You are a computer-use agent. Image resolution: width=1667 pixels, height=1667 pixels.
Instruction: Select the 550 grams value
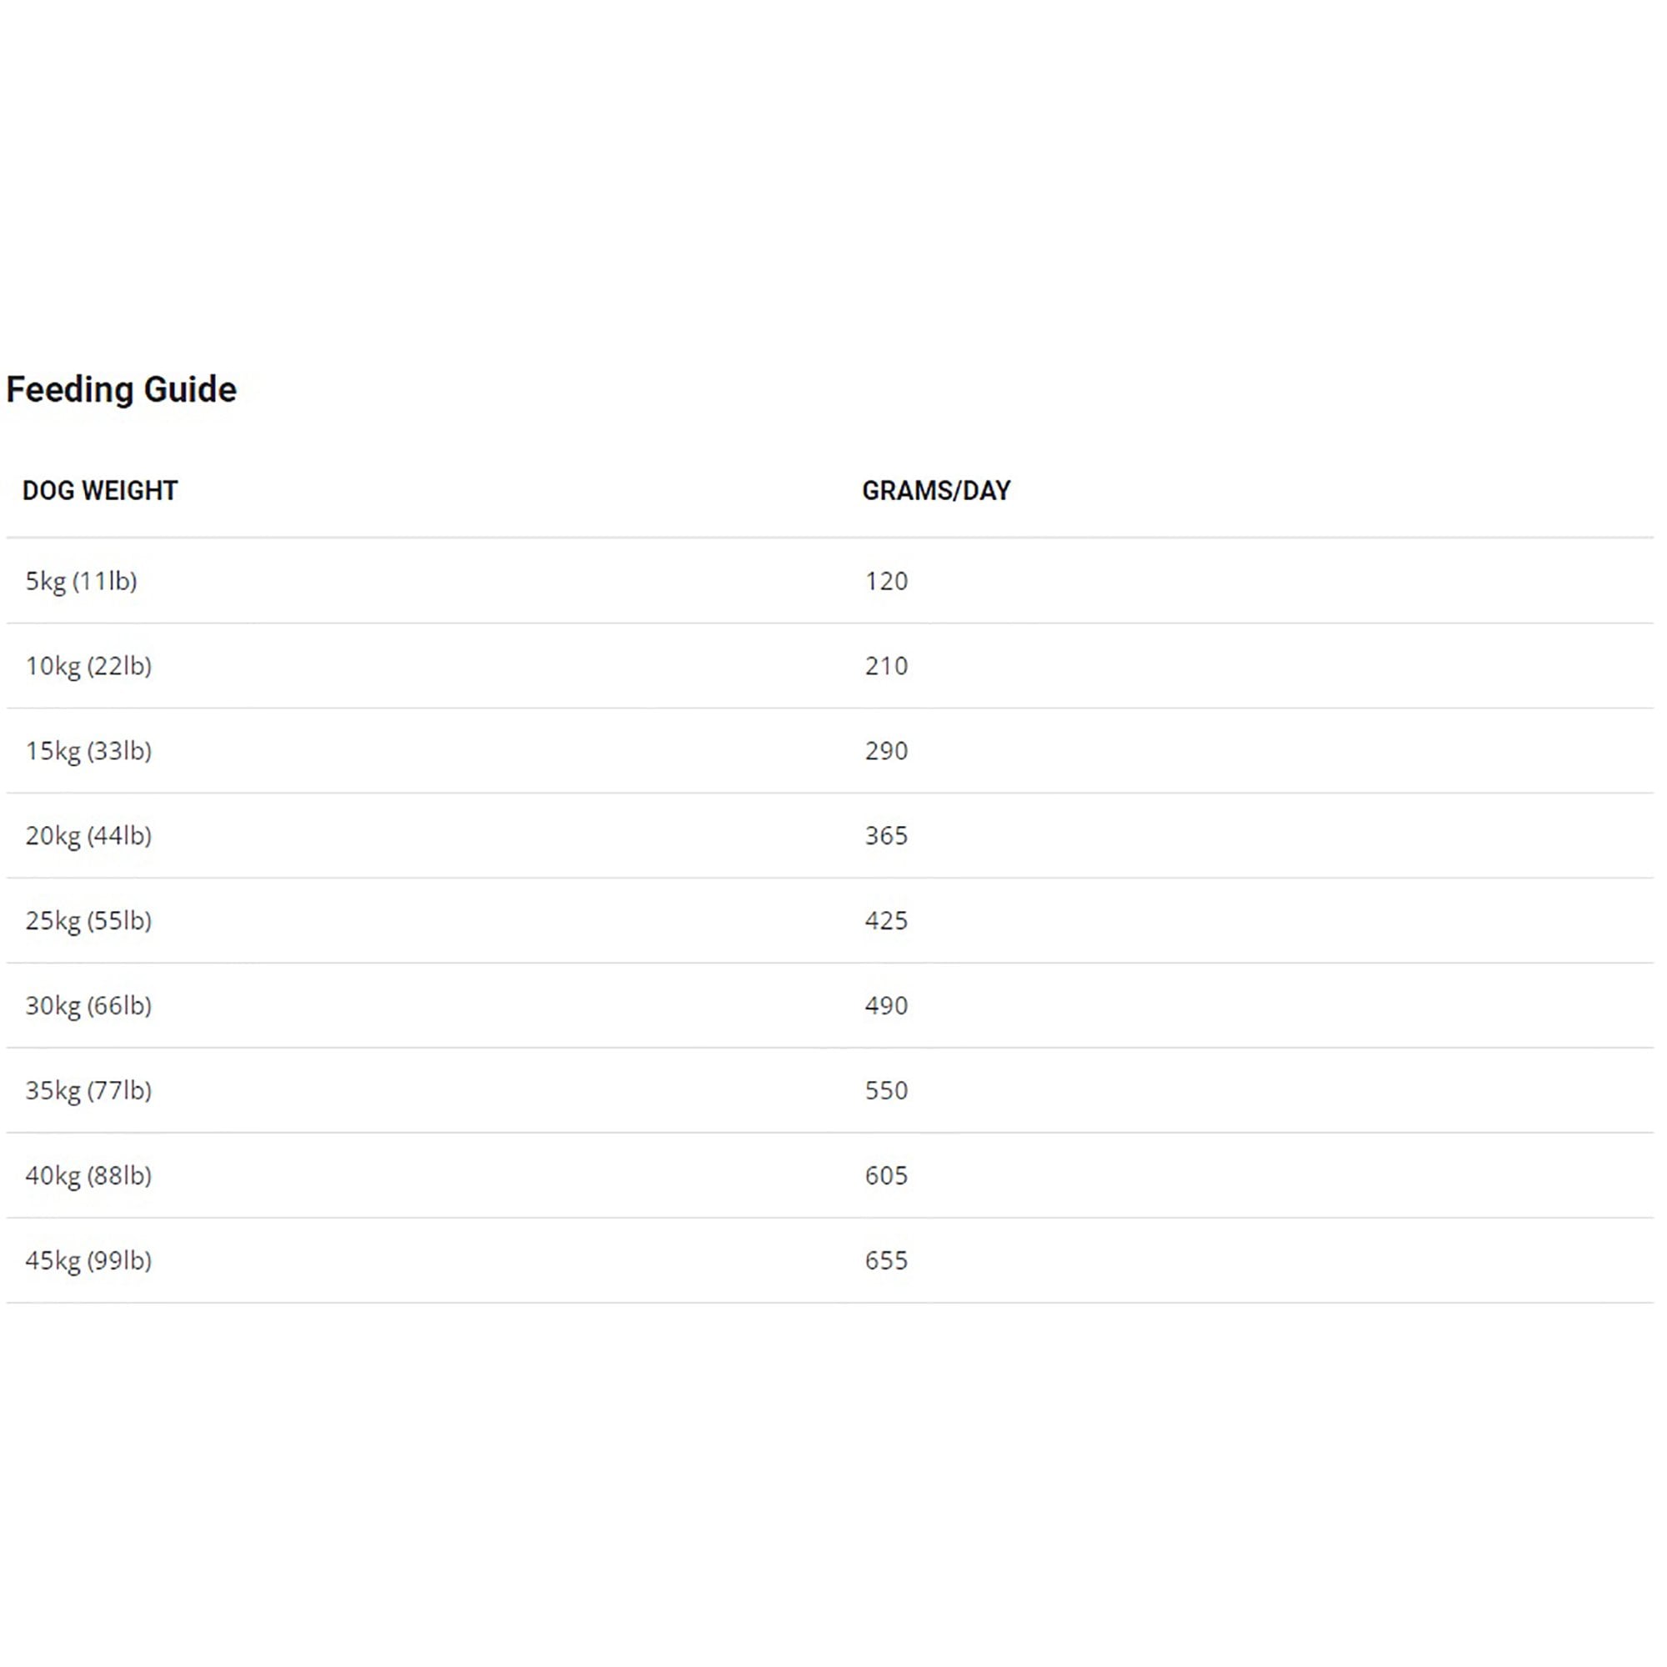tap(886, 1090)
